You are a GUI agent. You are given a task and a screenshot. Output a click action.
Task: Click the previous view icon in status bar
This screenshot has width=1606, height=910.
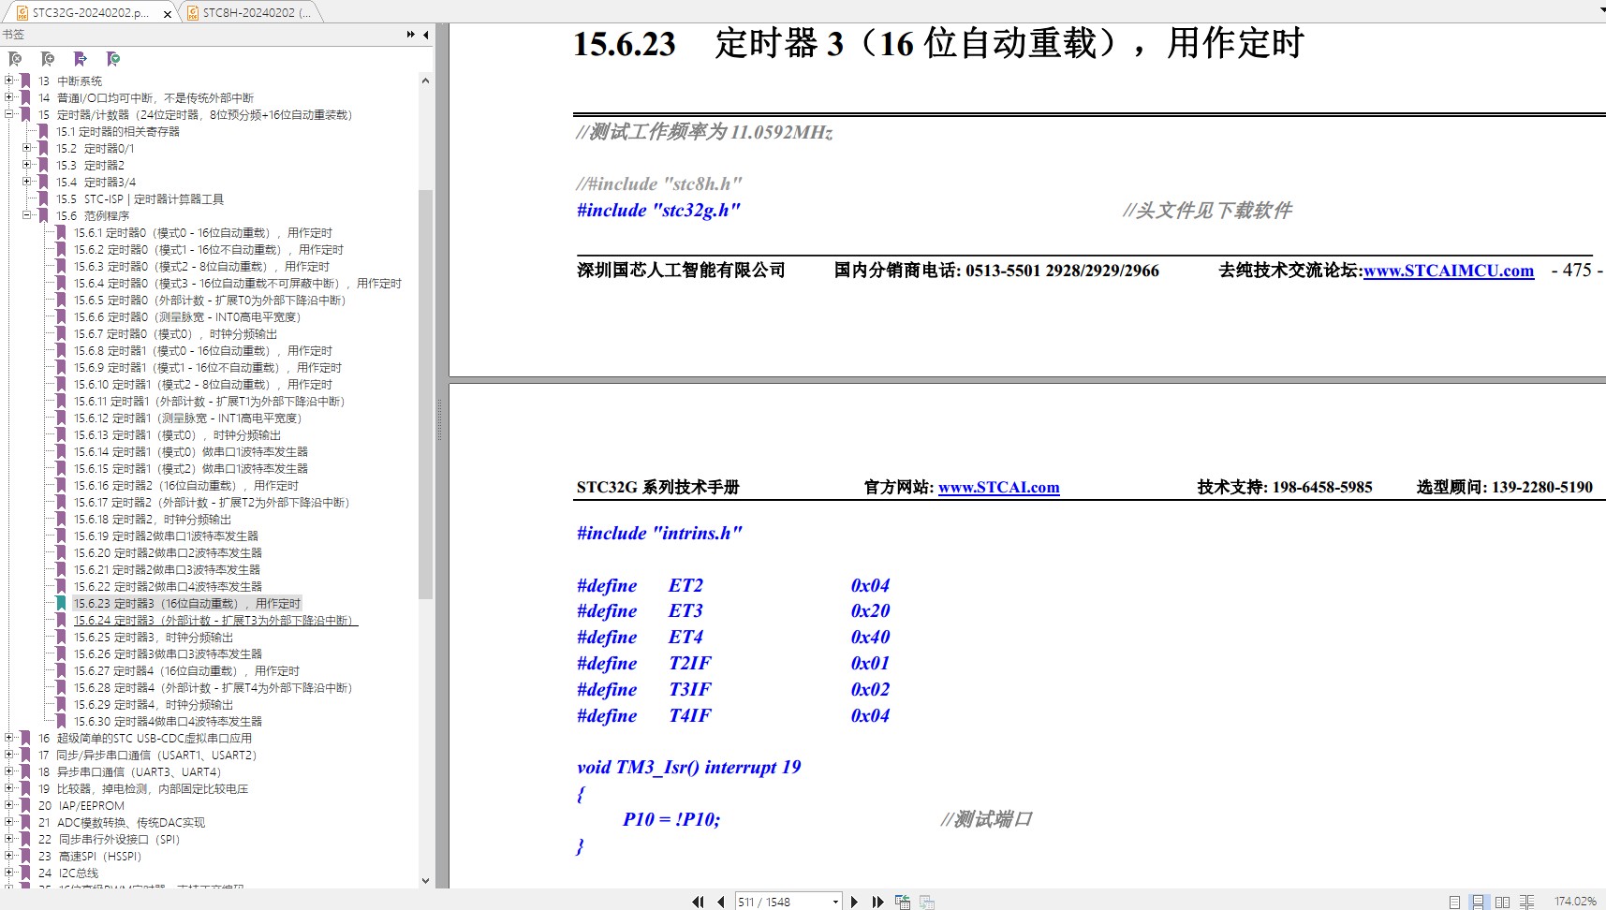point(903,902)
